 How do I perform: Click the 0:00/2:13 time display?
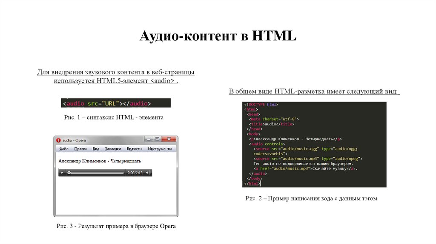(135, 173)
